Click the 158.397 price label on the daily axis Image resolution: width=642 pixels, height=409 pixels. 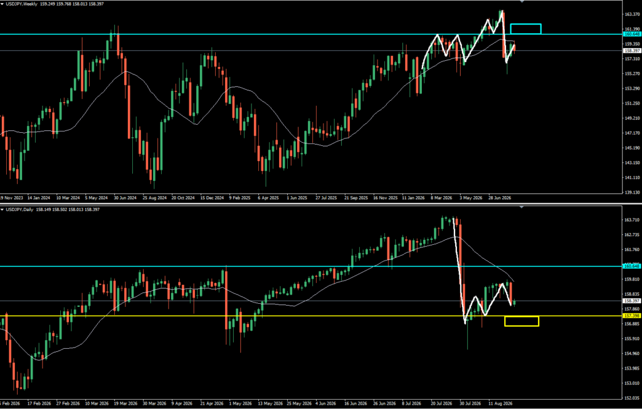click(x=632, y=301)
